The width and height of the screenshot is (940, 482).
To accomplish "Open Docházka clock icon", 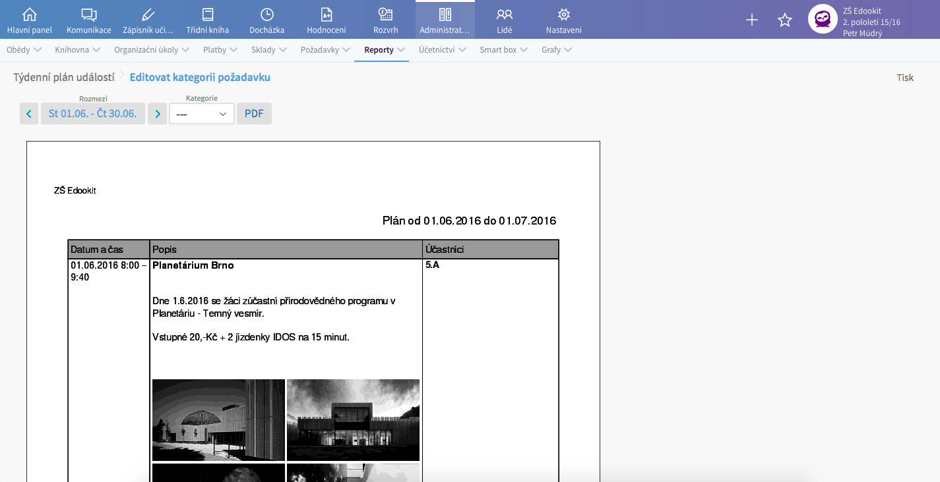I will (x=267, y=14).
